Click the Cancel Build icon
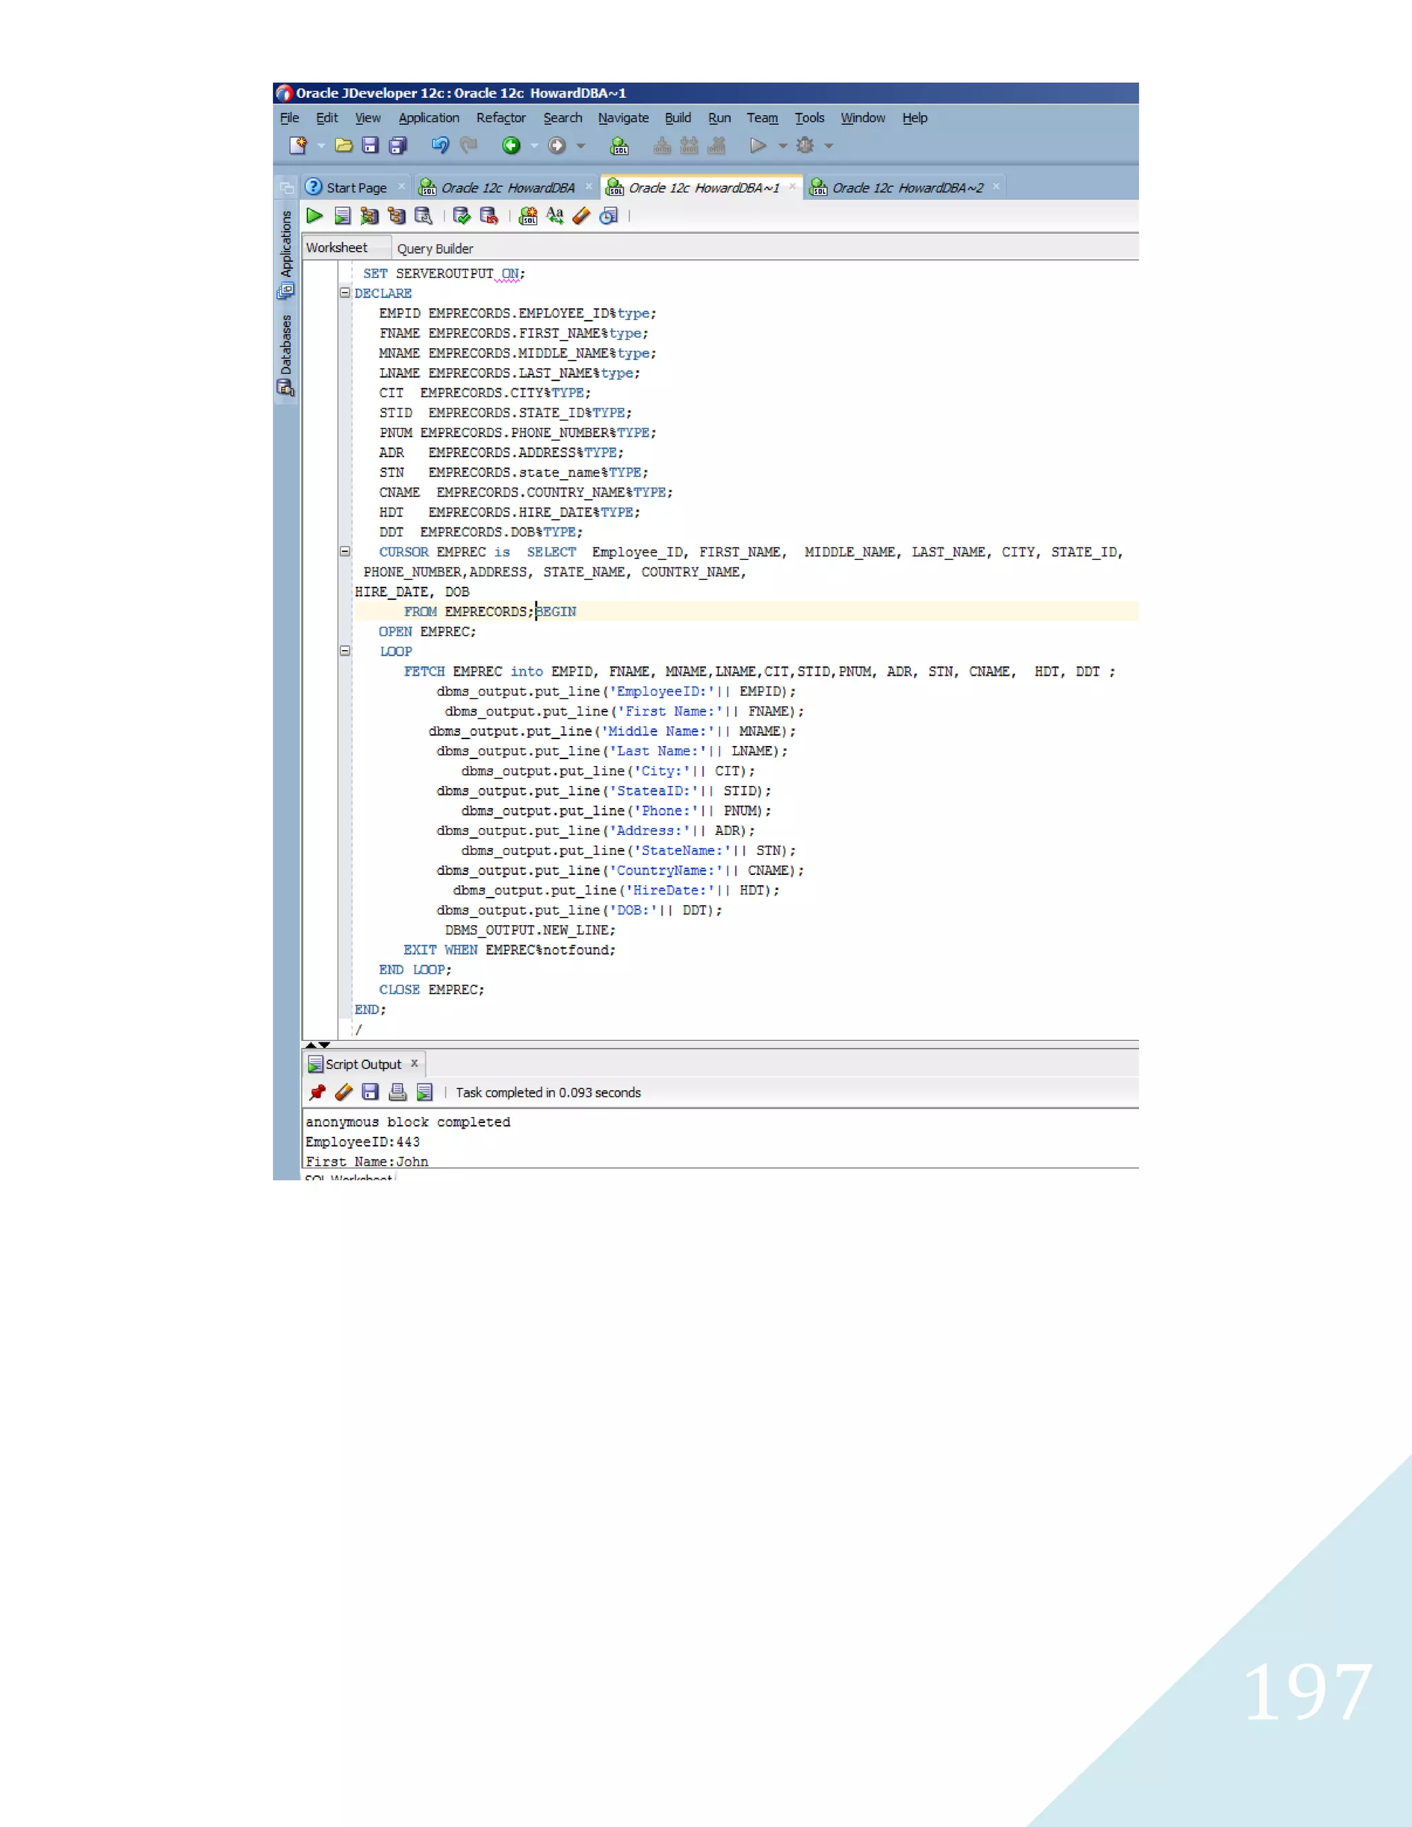1412x1827 pixels. point(717,145)
